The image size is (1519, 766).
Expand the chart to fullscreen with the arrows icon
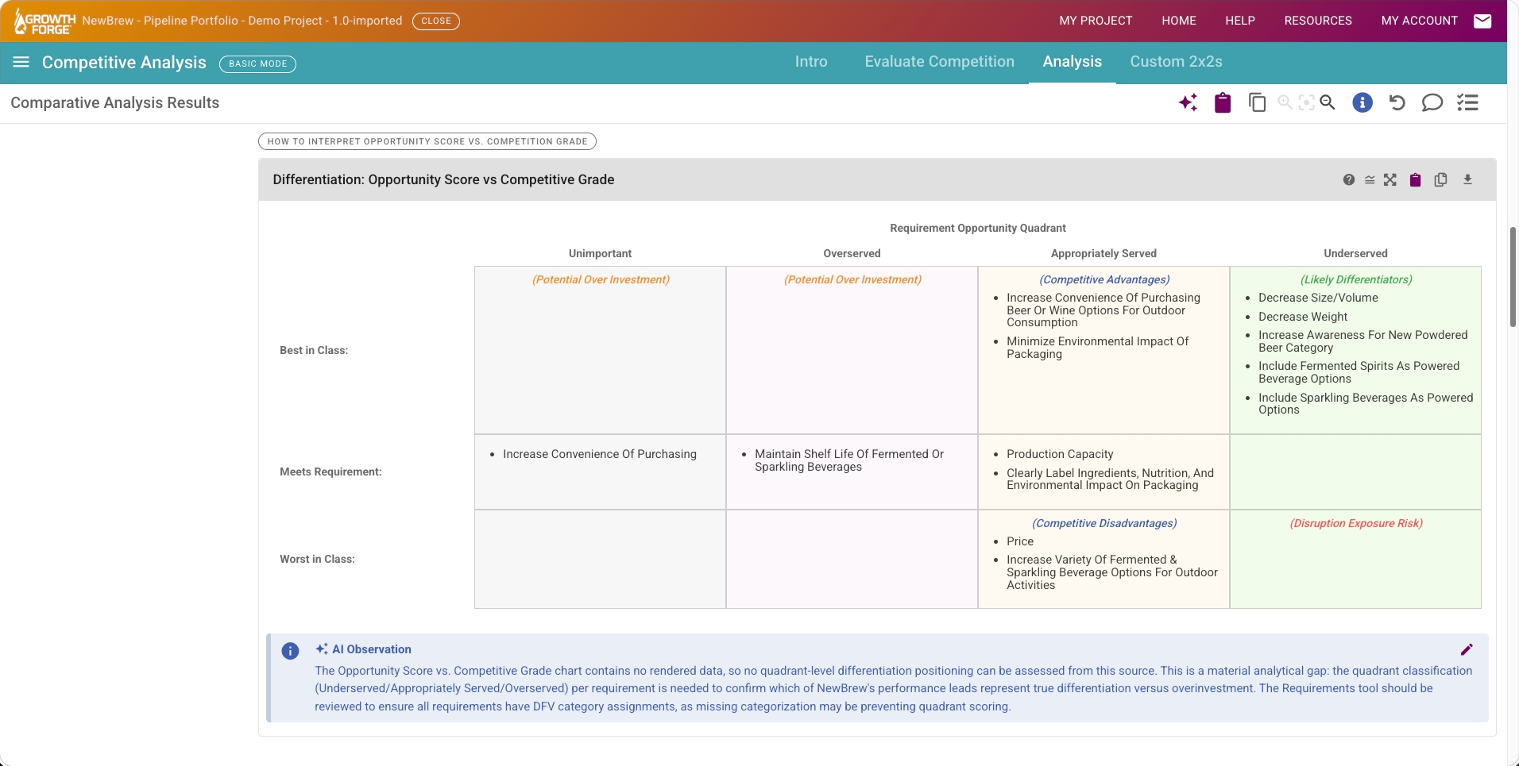tap(1390, 180)
